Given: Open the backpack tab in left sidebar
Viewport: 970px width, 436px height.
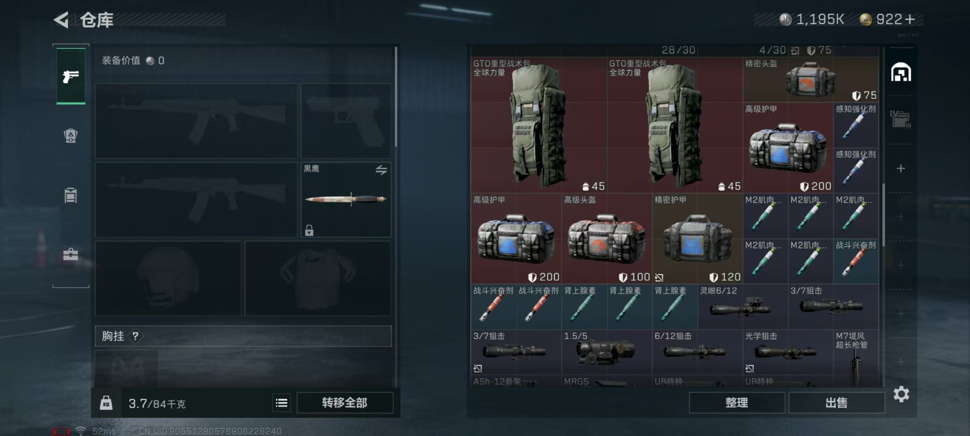Looking at the screenshot, I should click(x=71, y=135).
